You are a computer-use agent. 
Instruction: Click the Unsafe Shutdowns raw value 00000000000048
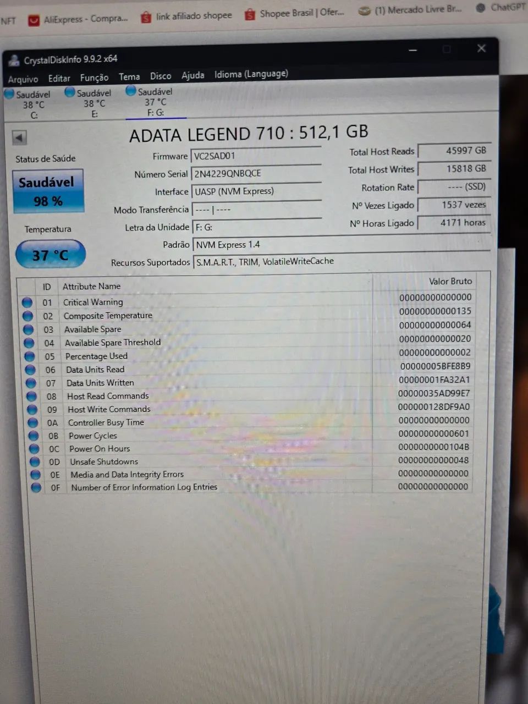click(x=433, y=460)
